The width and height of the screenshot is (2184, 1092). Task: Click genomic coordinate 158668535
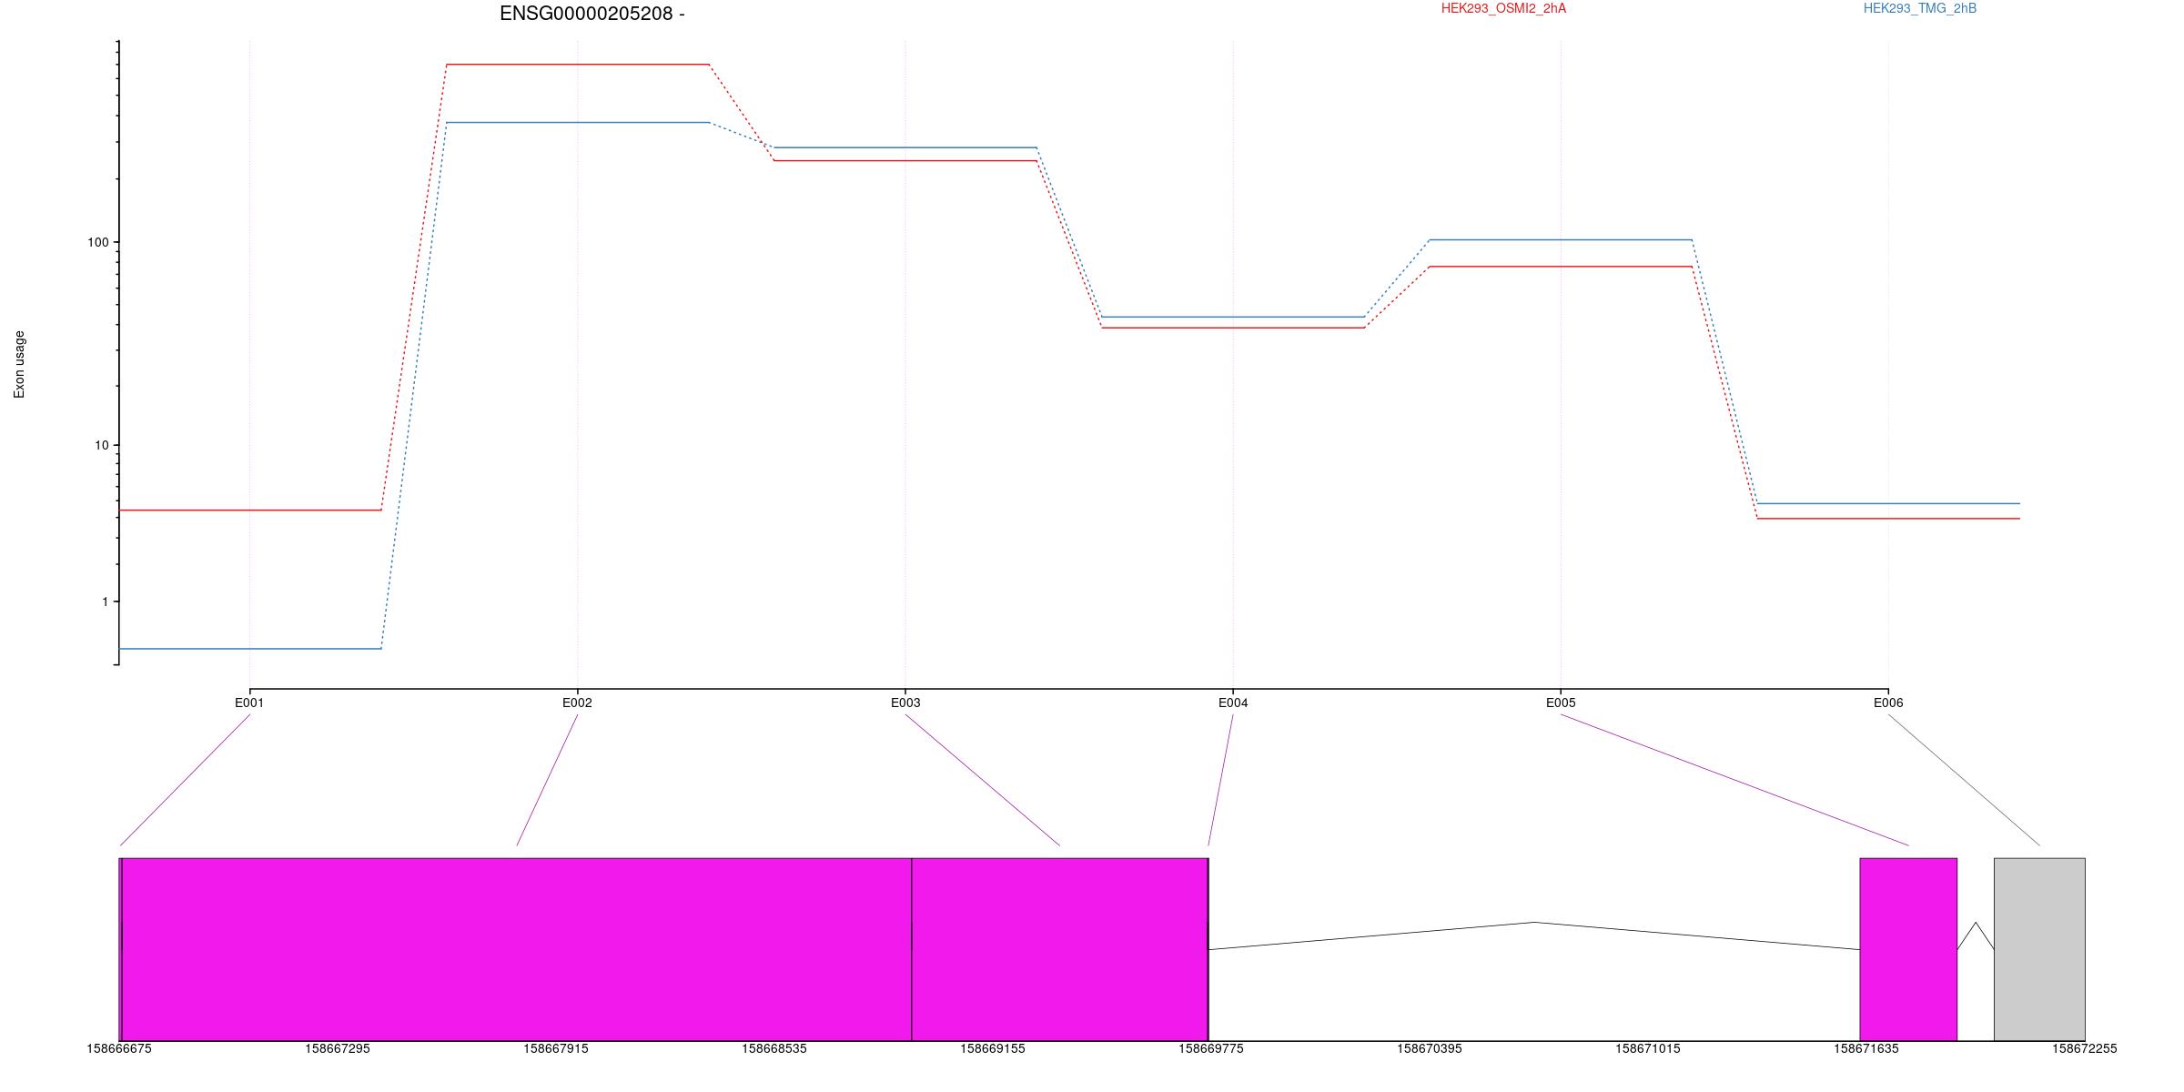click(774, 1048)
